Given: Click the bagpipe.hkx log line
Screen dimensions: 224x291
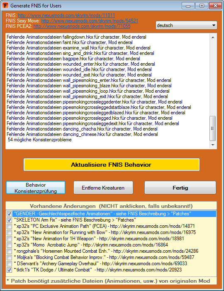Looking at the screenshot, I should (x=73, y=59).
